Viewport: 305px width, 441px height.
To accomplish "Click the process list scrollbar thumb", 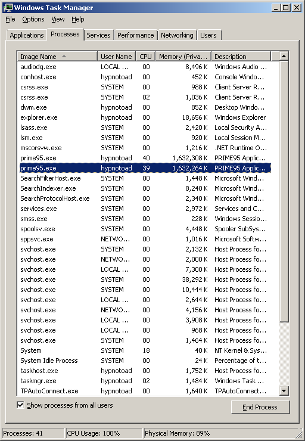I will (x=284, y=191).
